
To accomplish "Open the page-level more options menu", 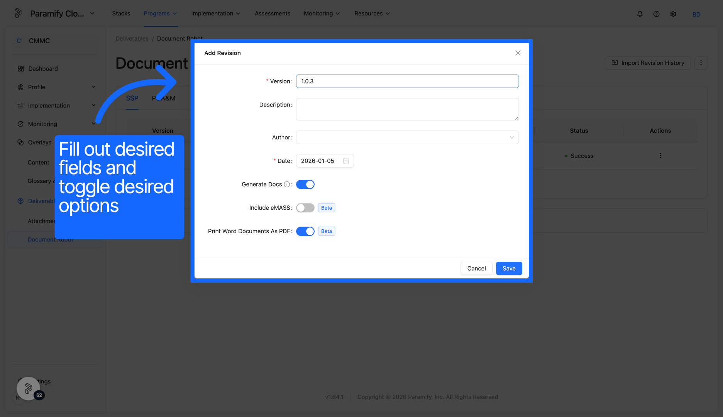I will pos(701,63).
